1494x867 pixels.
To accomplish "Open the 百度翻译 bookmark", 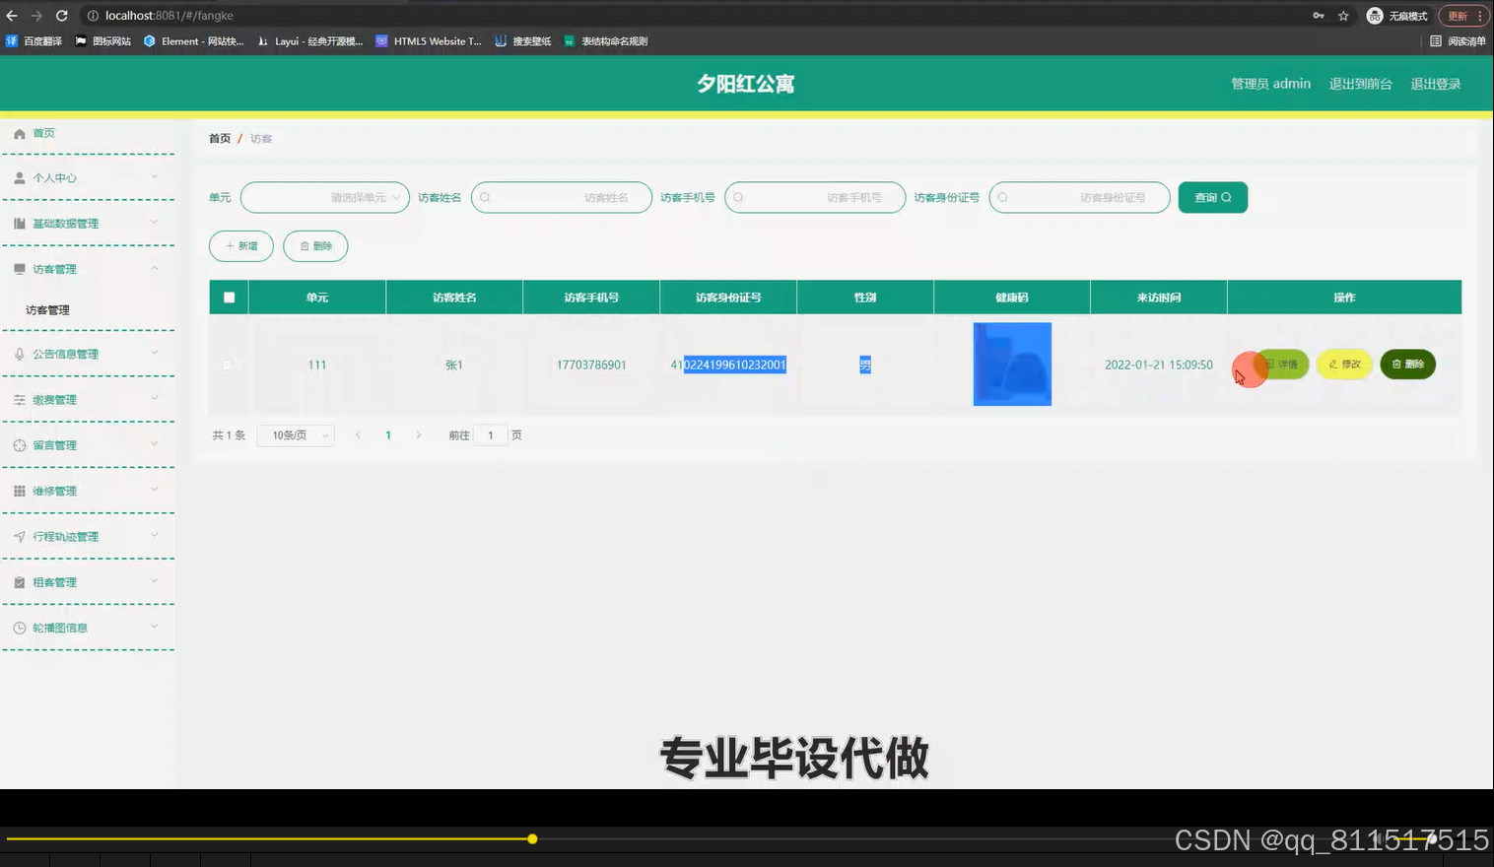I will coord(34,41).
